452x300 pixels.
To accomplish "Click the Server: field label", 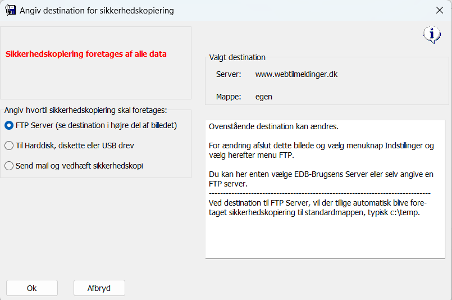I will click(229, 74).
